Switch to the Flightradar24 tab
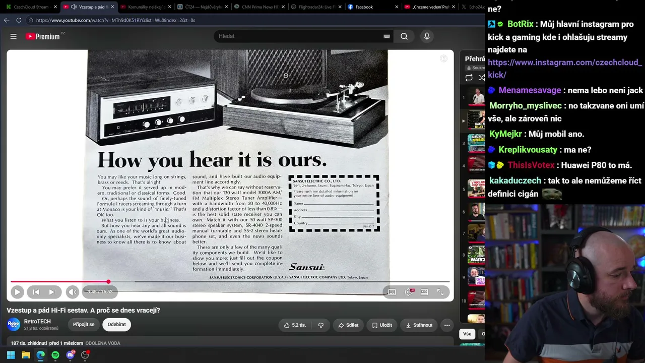 [317, 7]
